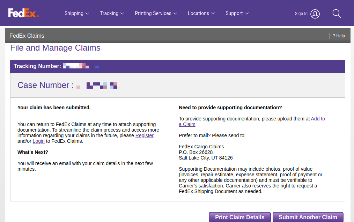Click the Sign In text

(x=301, y=14)
